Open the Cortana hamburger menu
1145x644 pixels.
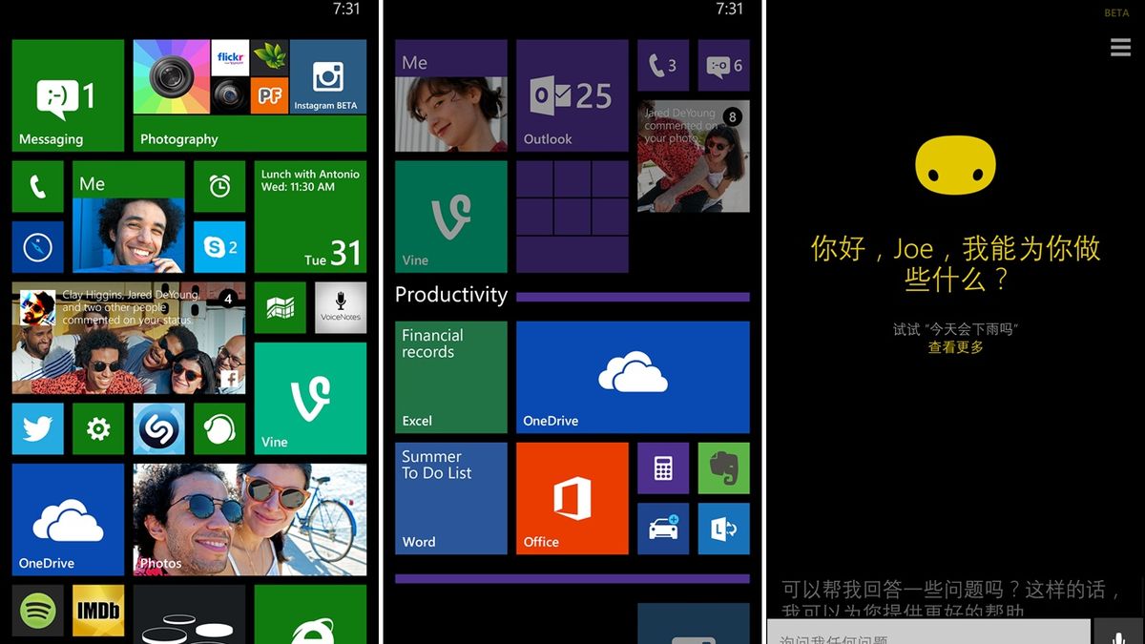1120,47
